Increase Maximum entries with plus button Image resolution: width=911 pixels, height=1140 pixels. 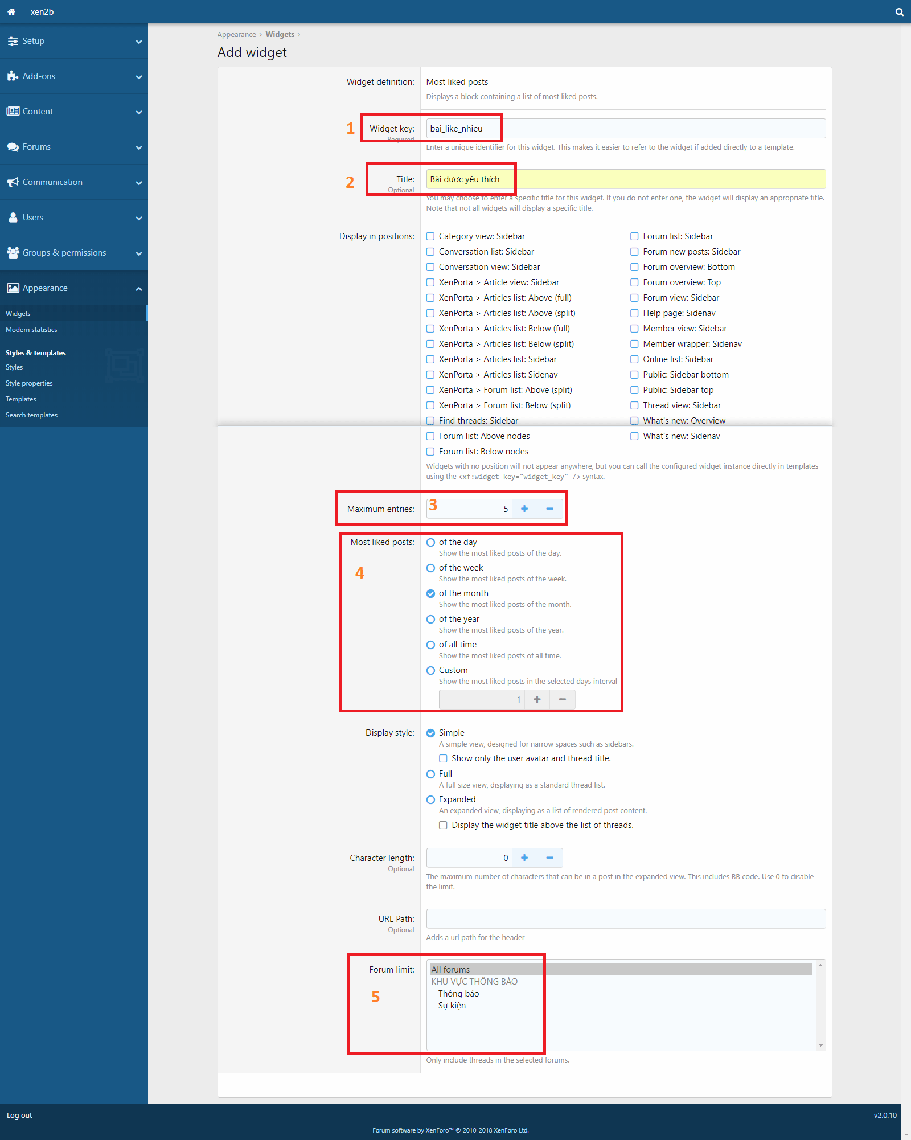point(524,509)
